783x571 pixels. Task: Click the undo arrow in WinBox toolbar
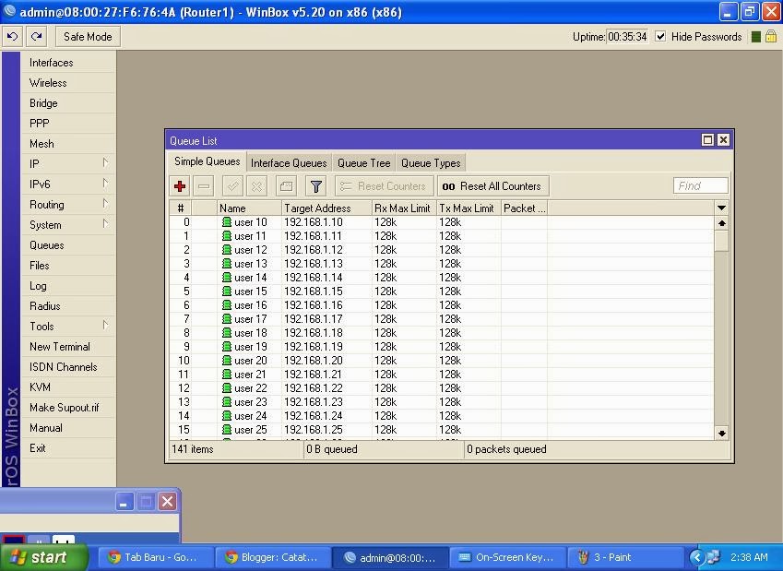click(13, 36)
